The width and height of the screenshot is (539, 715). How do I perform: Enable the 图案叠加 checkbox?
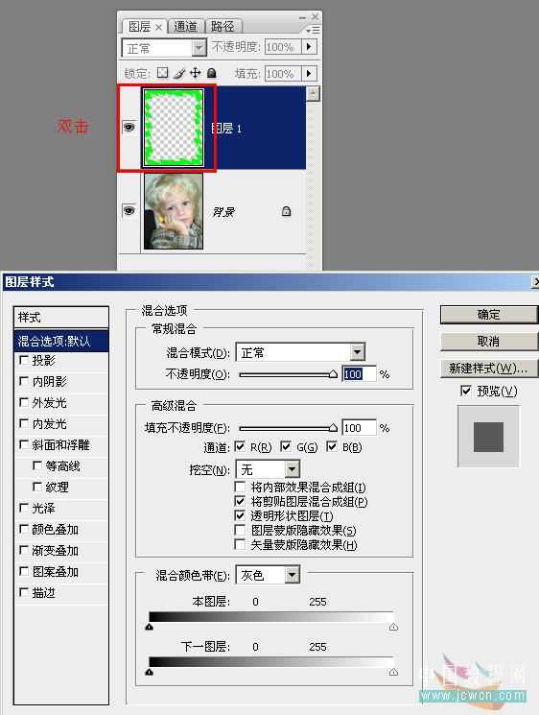[x=24, y=571]
